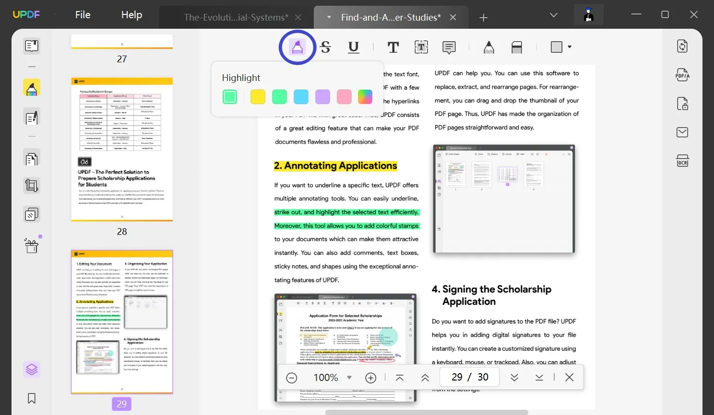Jump to the first page
This screenshot has width=714, height=415.
[x=400, y=378]
